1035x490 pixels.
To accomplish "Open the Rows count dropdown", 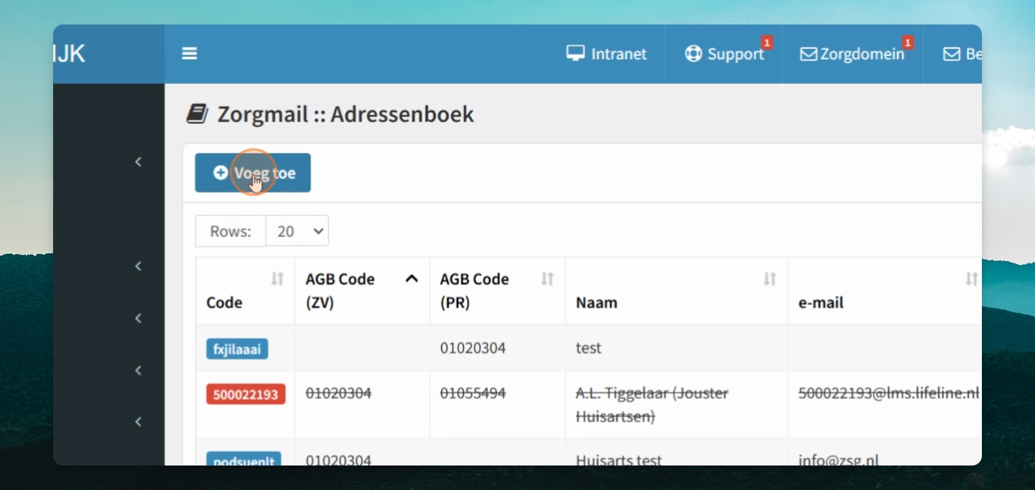I will click(297, 231).
